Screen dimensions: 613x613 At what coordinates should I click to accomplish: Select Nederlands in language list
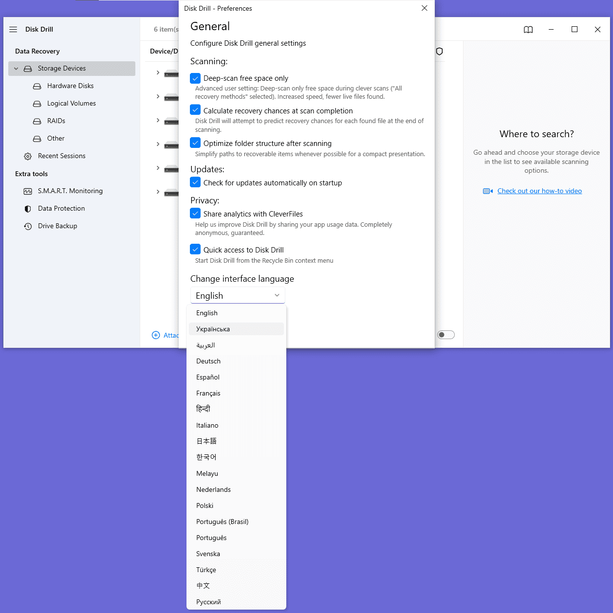click(x=236, y=489)
